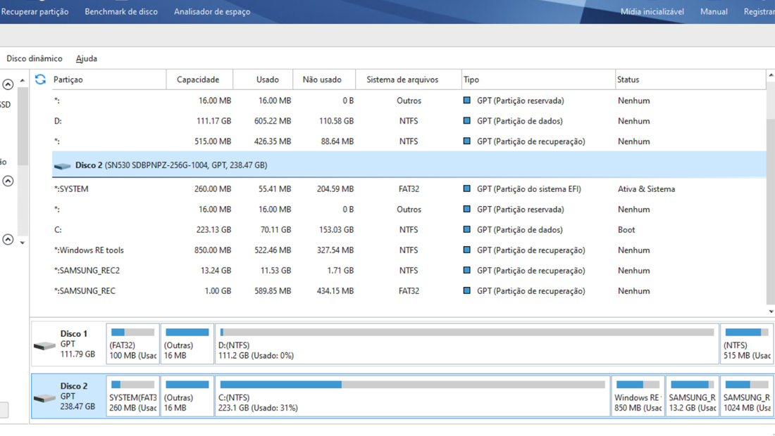Collapse the top left panel section chevron
The height and width of the screenshot is (436, 775).
click(8, 84)
